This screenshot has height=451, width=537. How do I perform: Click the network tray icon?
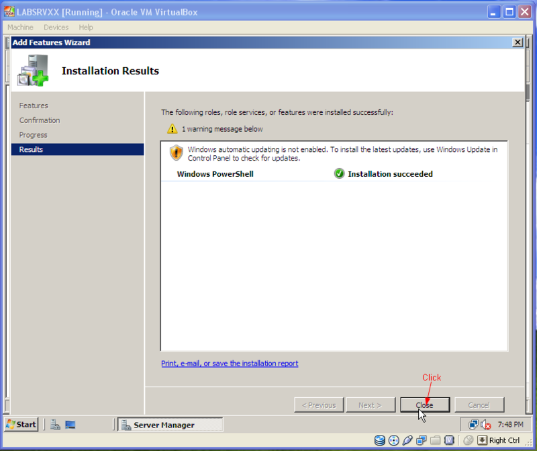(473, 425)
